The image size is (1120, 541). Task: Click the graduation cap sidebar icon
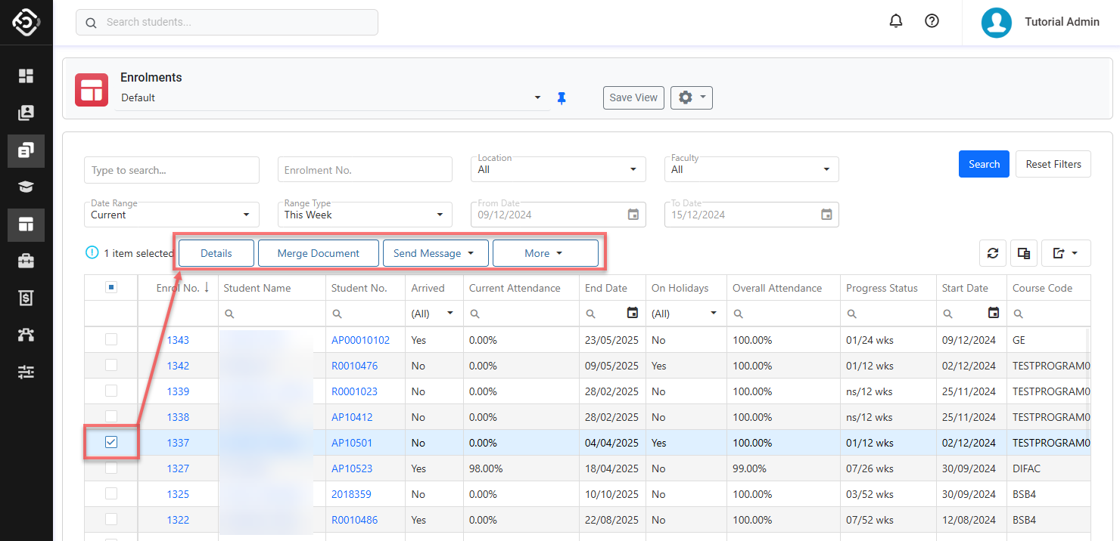[26, 187]
